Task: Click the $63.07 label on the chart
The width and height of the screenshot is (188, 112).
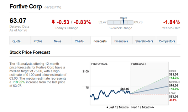Action: pos(125,89)
